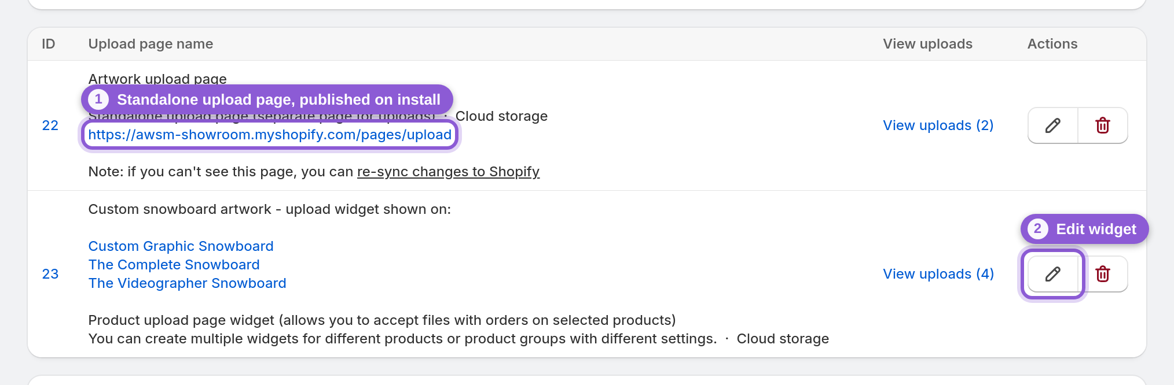Screen dimensions: 1174x385
Task: Click re-sync changes to Shopify link
Action: point(448,172)
